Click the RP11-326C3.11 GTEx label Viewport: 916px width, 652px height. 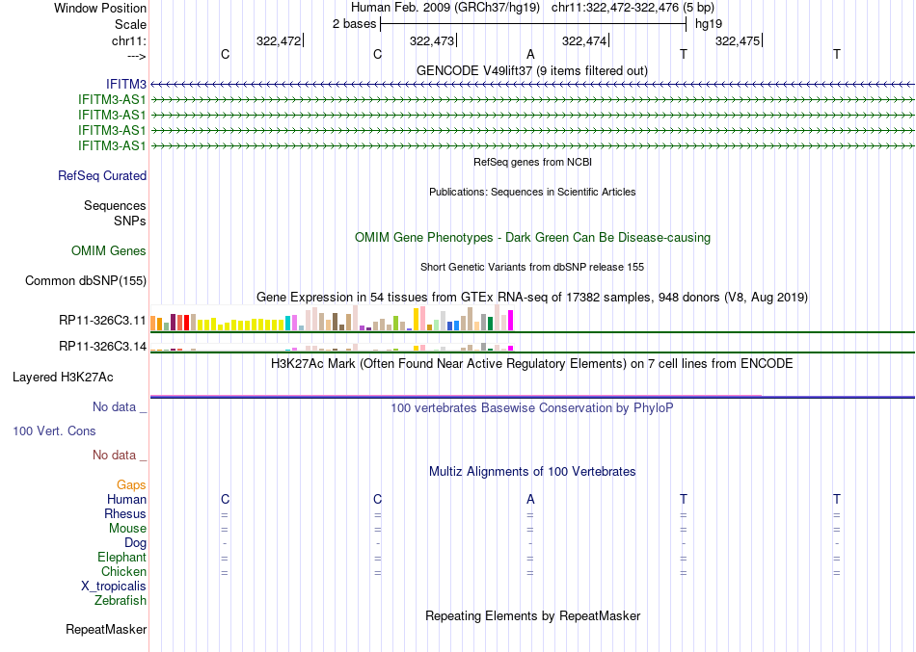click(x=102, y=321)
